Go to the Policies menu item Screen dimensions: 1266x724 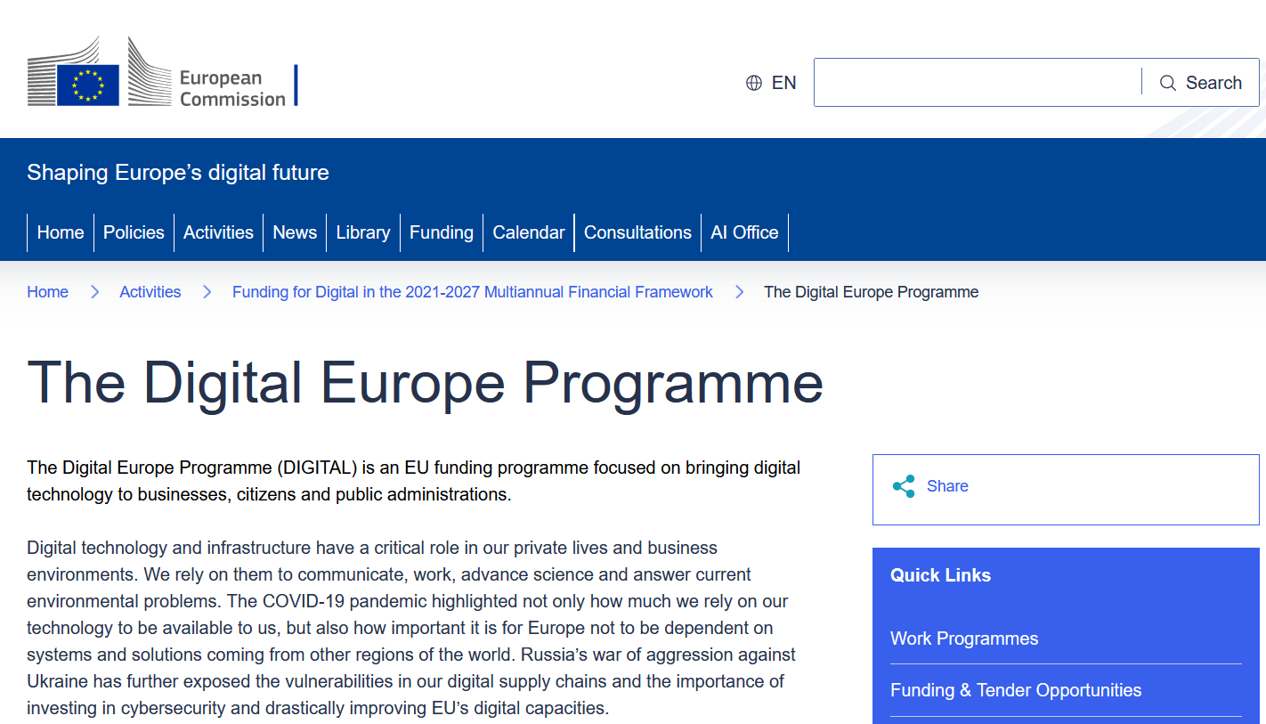[x=134, y=232]
